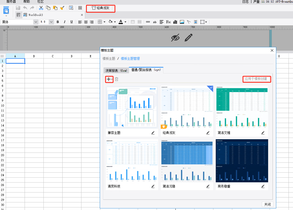Click the new worksheet grid icon
The height and width of the screenshot is (210, 293).
(19, 15)
